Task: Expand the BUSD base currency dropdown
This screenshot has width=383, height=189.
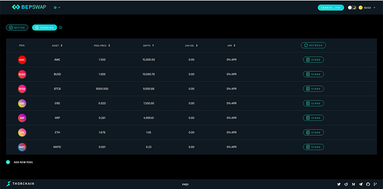Action: (x=370, y=8)
